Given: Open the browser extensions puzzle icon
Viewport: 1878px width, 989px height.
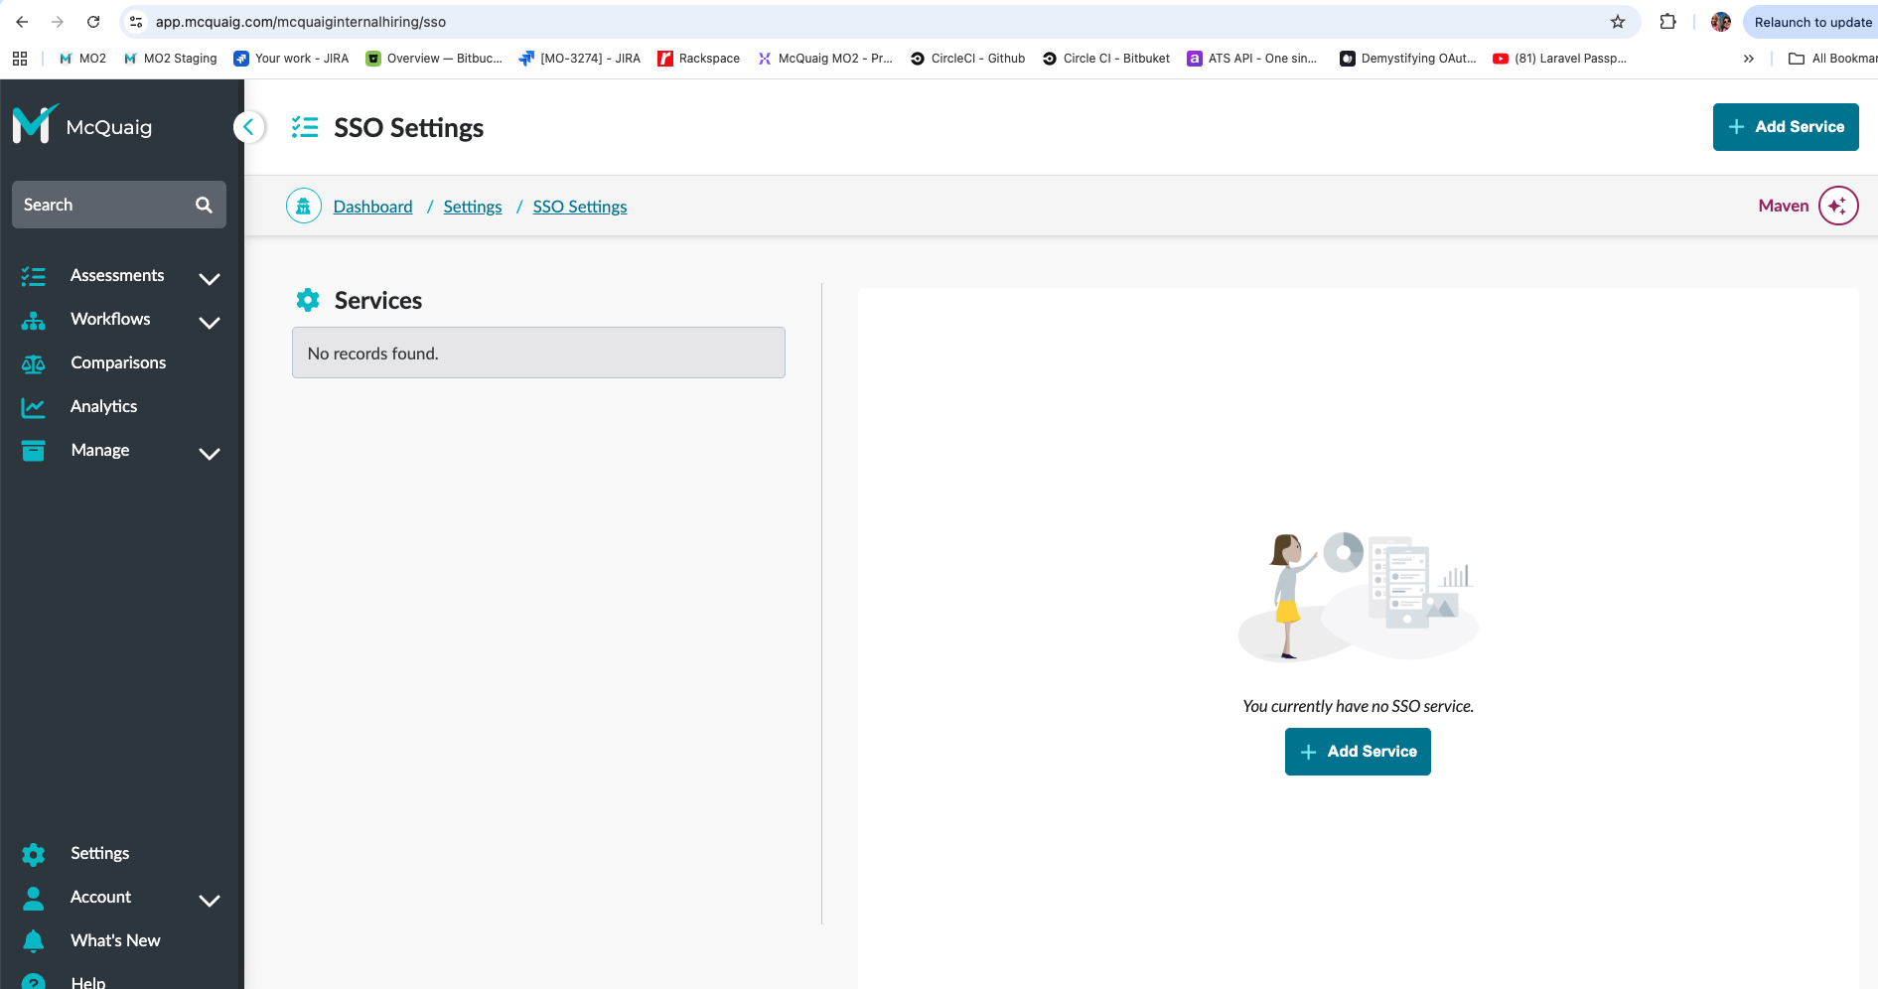Looking at the screenshot, I should coord(1668,22).
